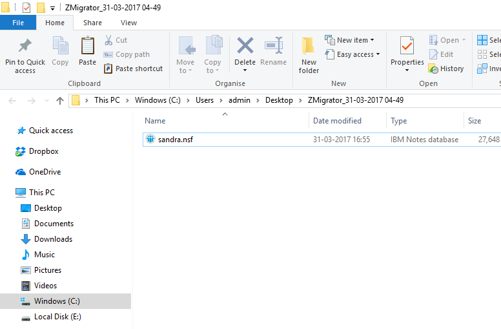Click Invert selection icon
This screenshot has width=501, height=329.
coord(482,69)
